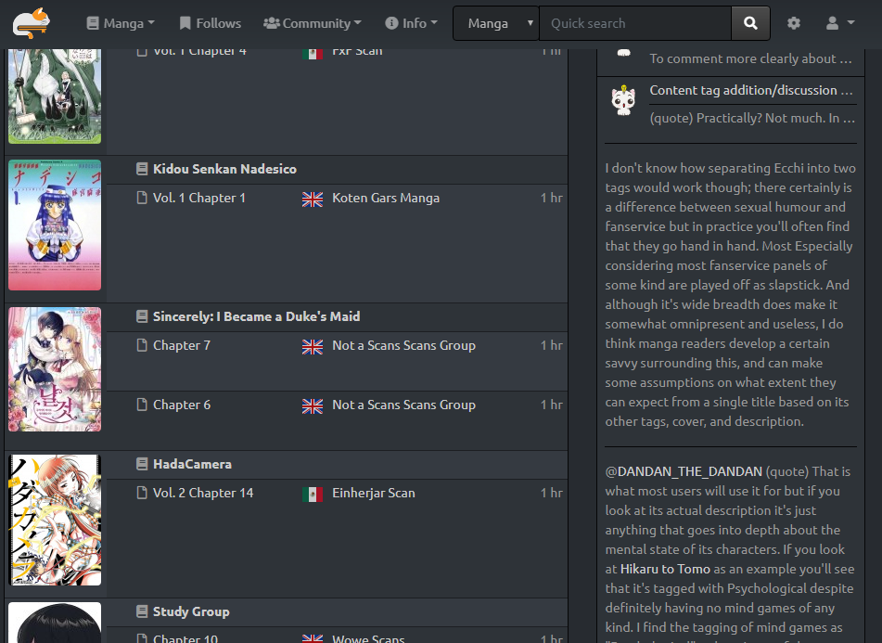This screenshot has height=643, width=882.
Task: Open Chapter 6
Action: (182, 405)
